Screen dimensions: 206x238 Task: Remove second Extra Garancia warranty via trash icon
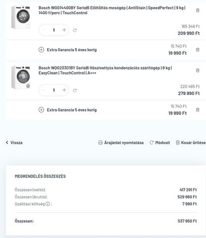198,110
